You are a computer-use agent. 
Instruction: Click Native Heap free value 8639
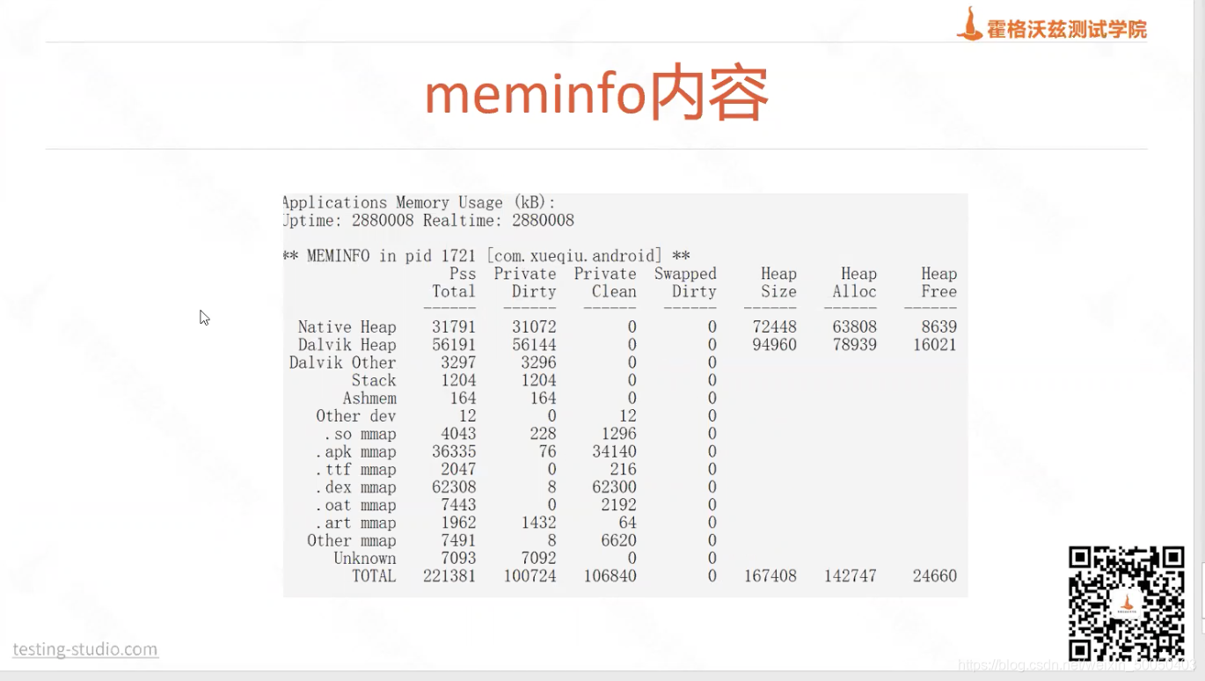[x=939, y=327]
